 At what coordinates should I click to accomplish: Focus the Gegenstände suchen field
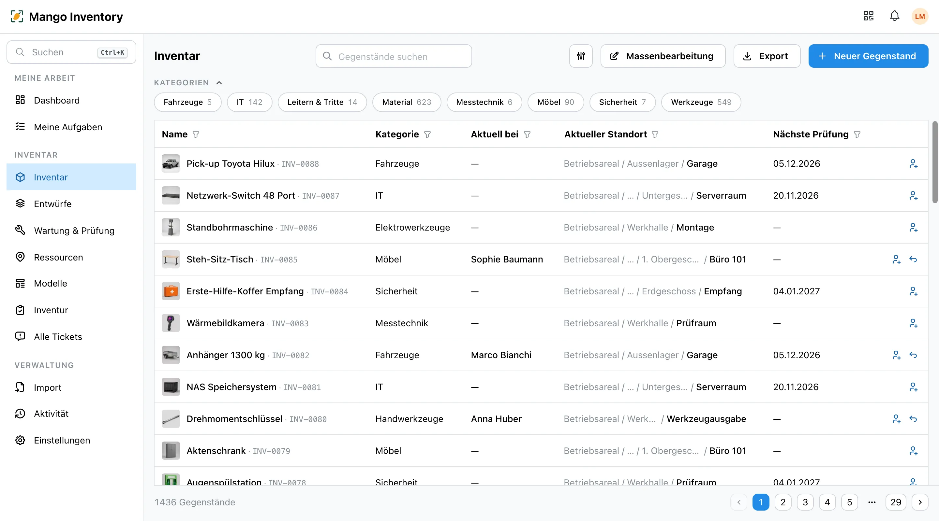point(394,56)
